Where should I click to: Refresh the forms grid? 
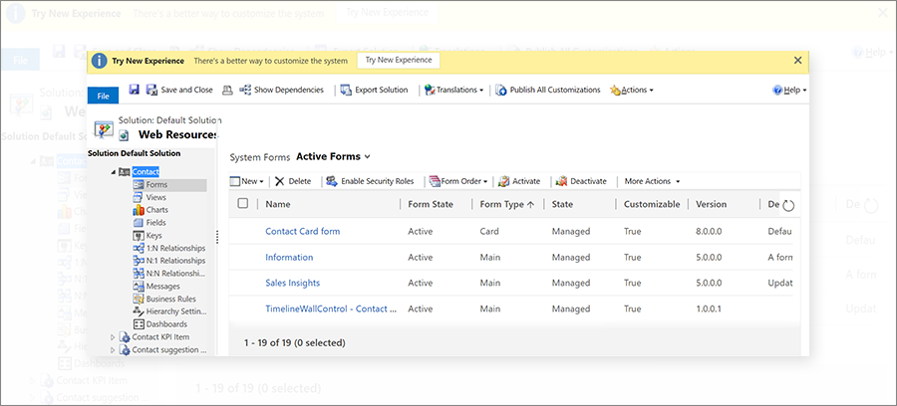point(788,206)
